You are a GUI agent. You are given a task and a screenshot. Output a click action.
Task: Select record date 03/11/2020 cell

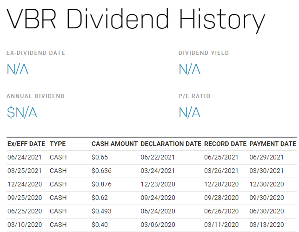point(221,225)
